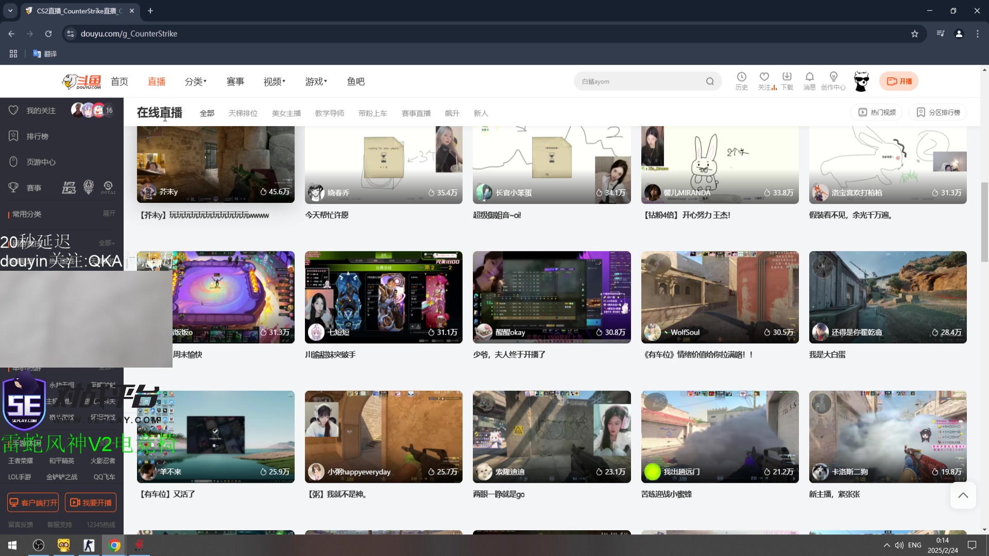Open the Counter-Strike taskbar icon
The height and width of the screenshot is (556, 989).
(89, 545)
